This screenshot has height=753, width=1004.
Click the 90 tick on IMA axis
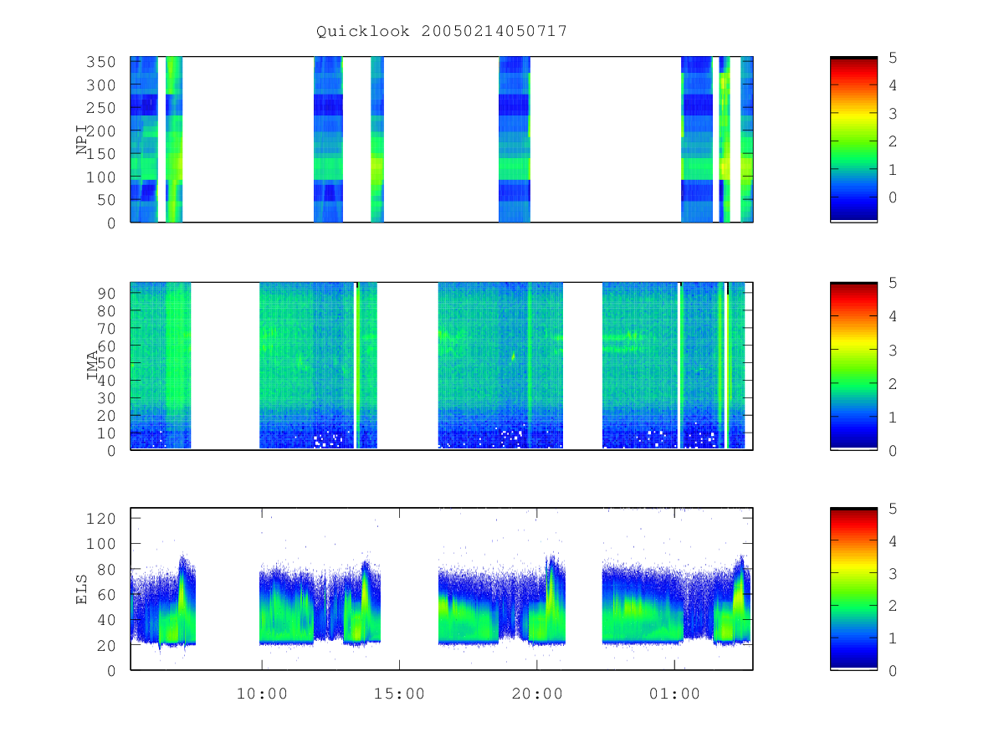(x=105, y=293)
